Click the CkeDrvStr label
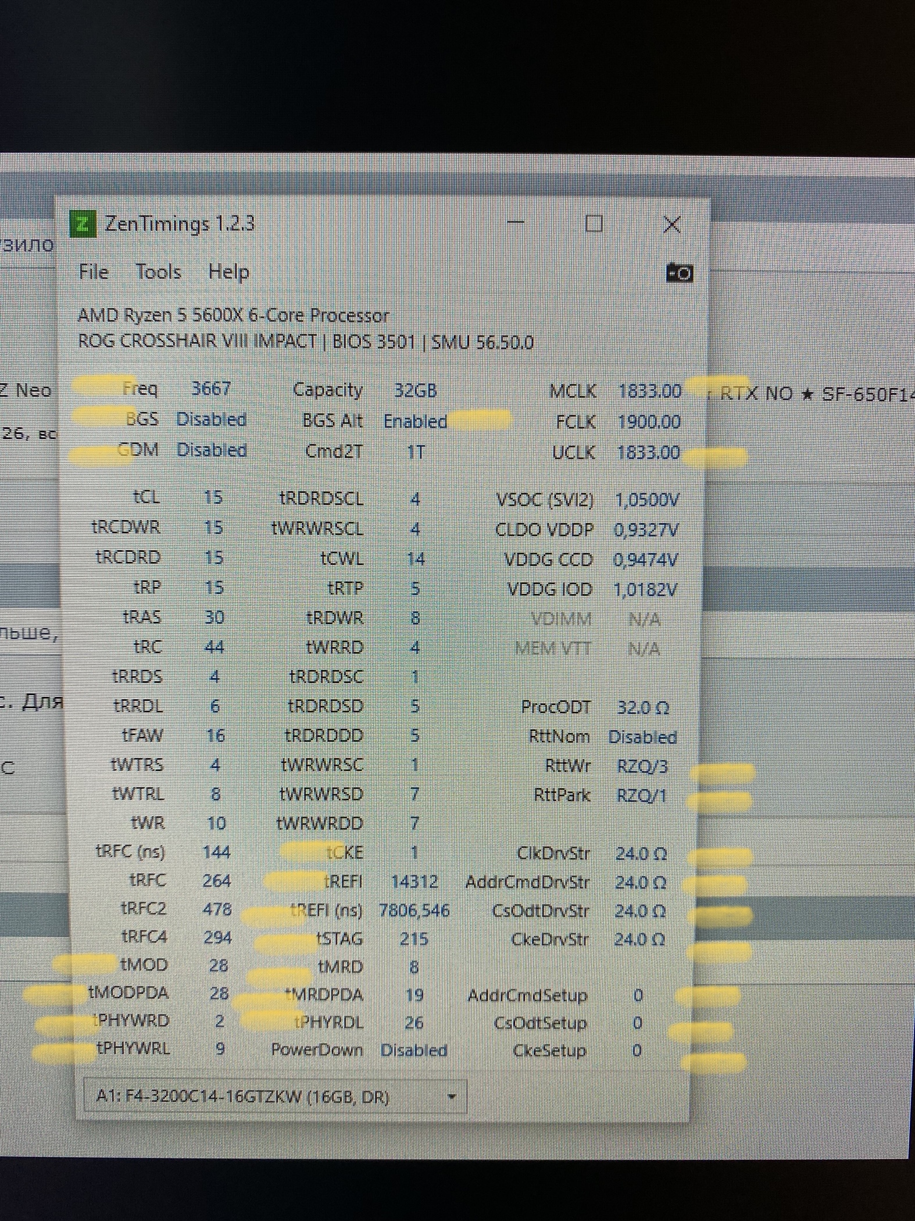This screenshot has width=915, height=1221. 549,939
